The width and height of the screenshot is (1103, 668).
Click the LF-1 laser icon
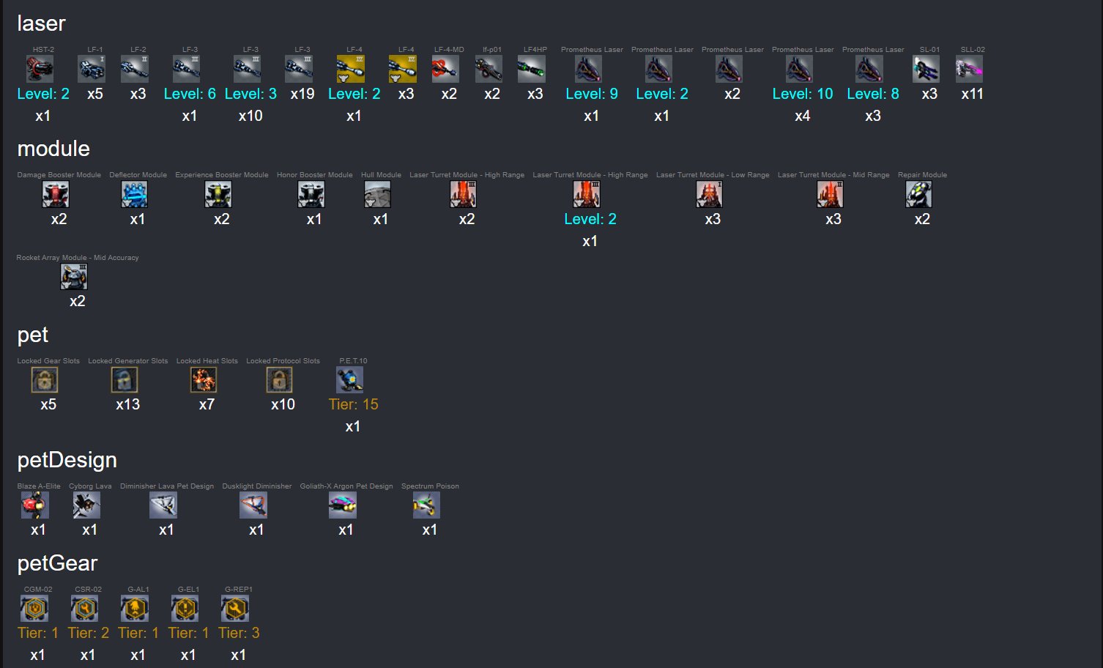(x=92, y=69)
